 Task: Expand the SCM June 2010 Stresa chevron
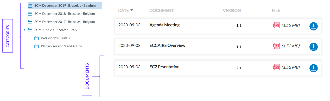[24, 30]
